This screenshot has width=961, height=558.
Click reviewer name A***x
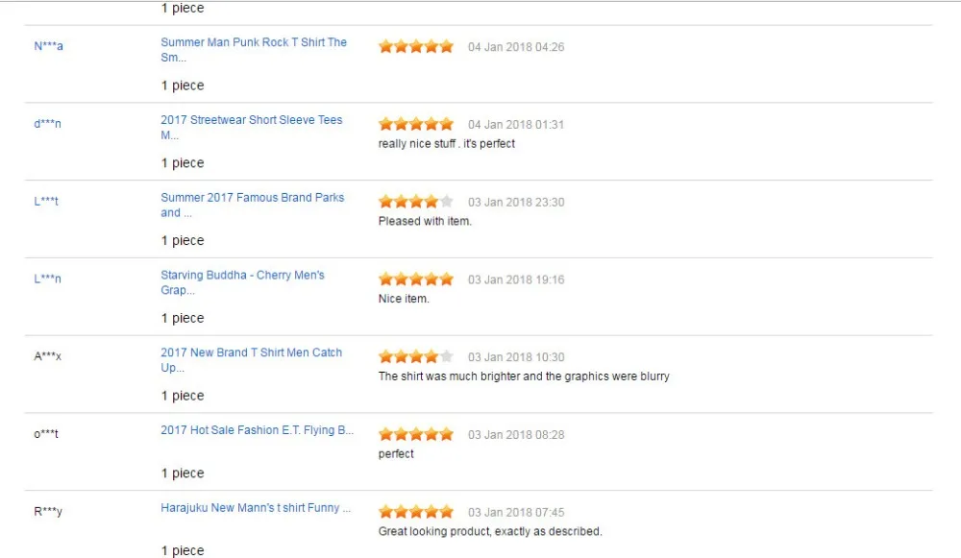[x=48, y=356]
